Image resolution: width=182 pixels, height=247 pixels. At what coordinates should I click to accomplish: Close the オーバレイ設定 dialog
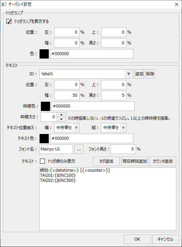click(177, 4)
